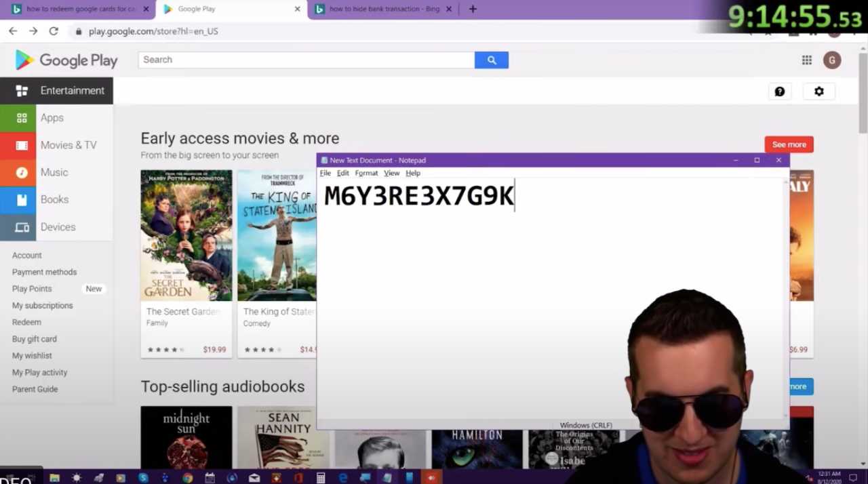Open Payment methods link
Viewport: 868px width, 484px height.
[x=44, y=272]
